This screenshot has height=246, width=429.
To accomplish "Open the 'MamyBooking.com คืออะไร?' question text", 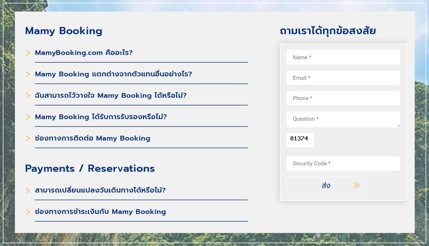I will click(x=84, y=53).
